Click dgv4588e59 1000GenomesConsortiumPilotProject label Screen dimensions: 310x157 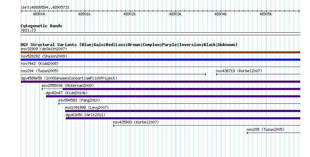pos(69,78)
